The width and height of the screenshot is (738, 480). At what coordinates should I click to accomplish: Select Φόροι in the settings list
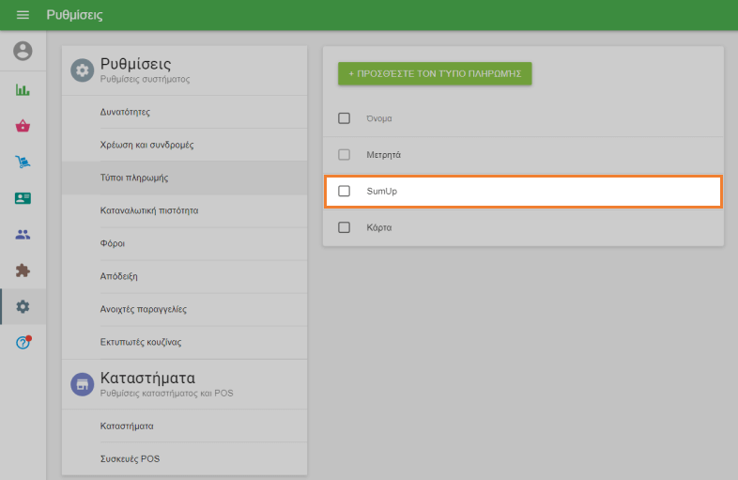coord(113,243)
